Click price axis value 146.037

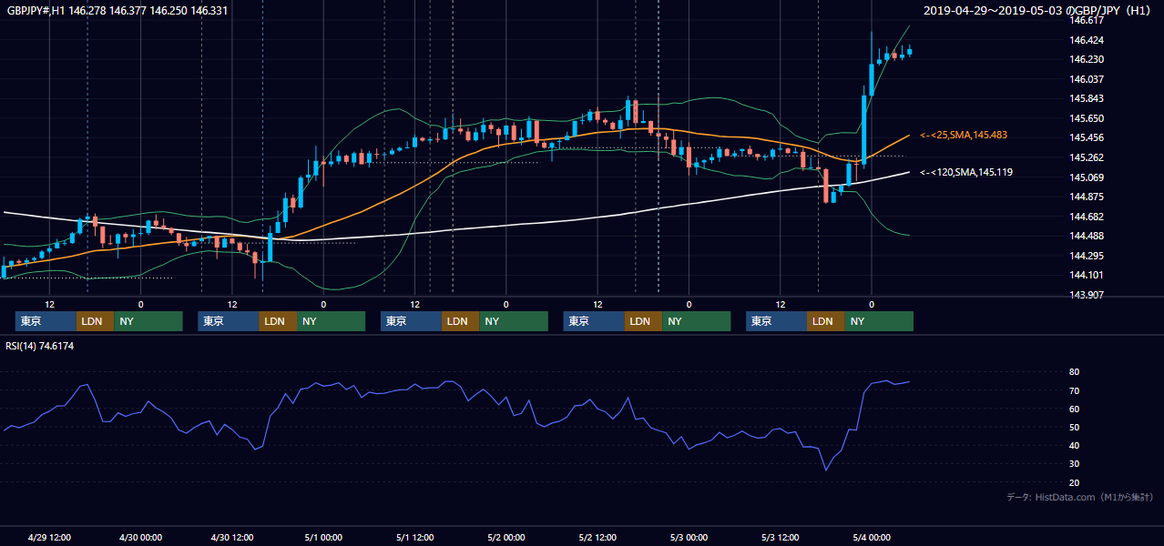(x=1087, y=79)
